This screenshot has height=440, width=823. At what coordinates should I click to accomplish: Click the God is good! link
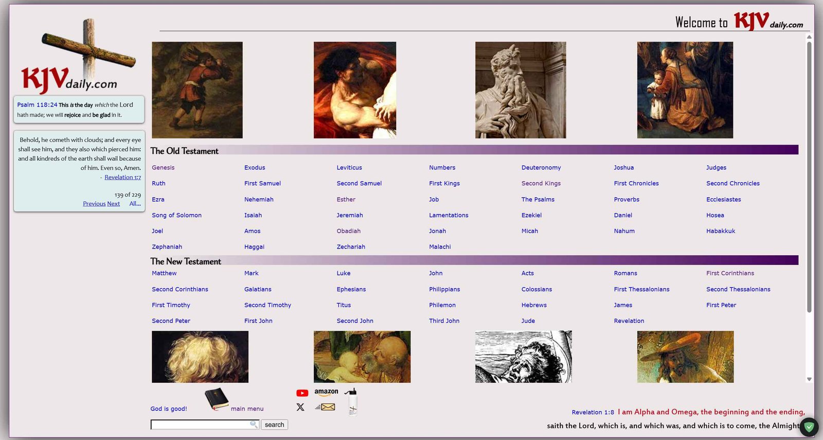pos(169,409)
